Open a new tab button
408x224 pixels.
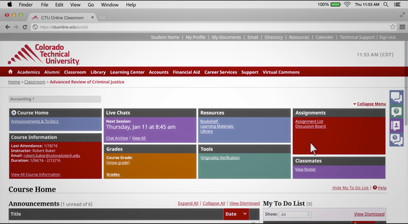[102, 17]
